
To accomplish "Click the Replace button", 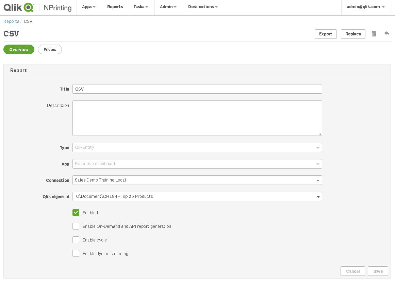I will click(x=353, y=34).
